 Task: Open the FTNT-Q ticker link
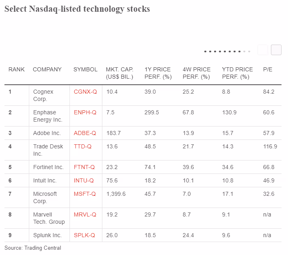coord(84,167)
